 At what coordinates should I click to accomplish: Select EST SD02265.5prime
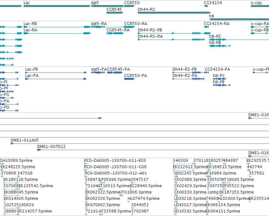point(190,173)
